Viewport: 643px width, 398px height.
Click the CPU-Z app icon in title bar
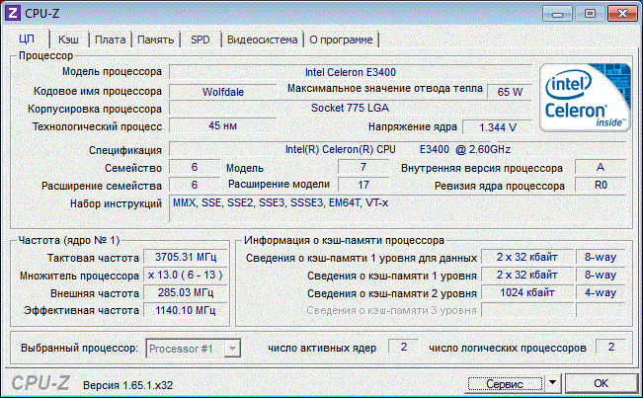[x=12, y=13]
